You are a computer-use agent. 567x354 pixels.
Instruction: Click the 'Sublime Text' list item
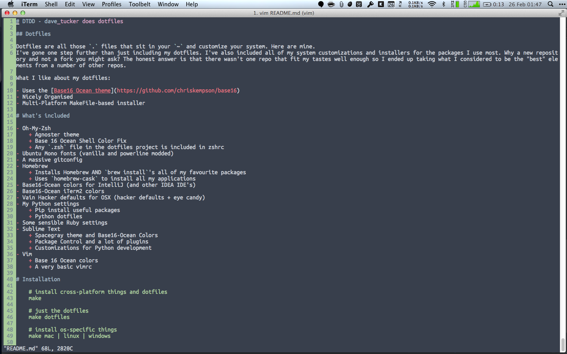pos(41,229)
